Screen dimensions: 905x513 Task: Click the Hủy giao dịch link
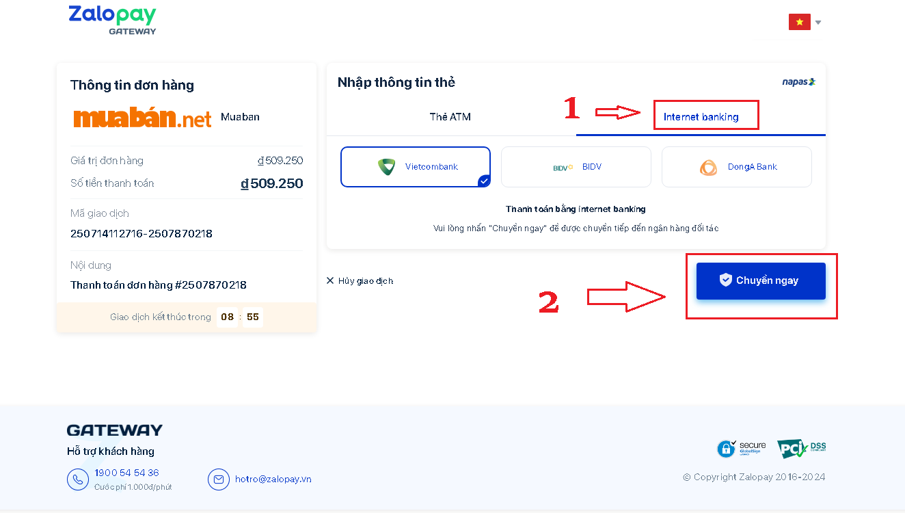tap(366, 281)
